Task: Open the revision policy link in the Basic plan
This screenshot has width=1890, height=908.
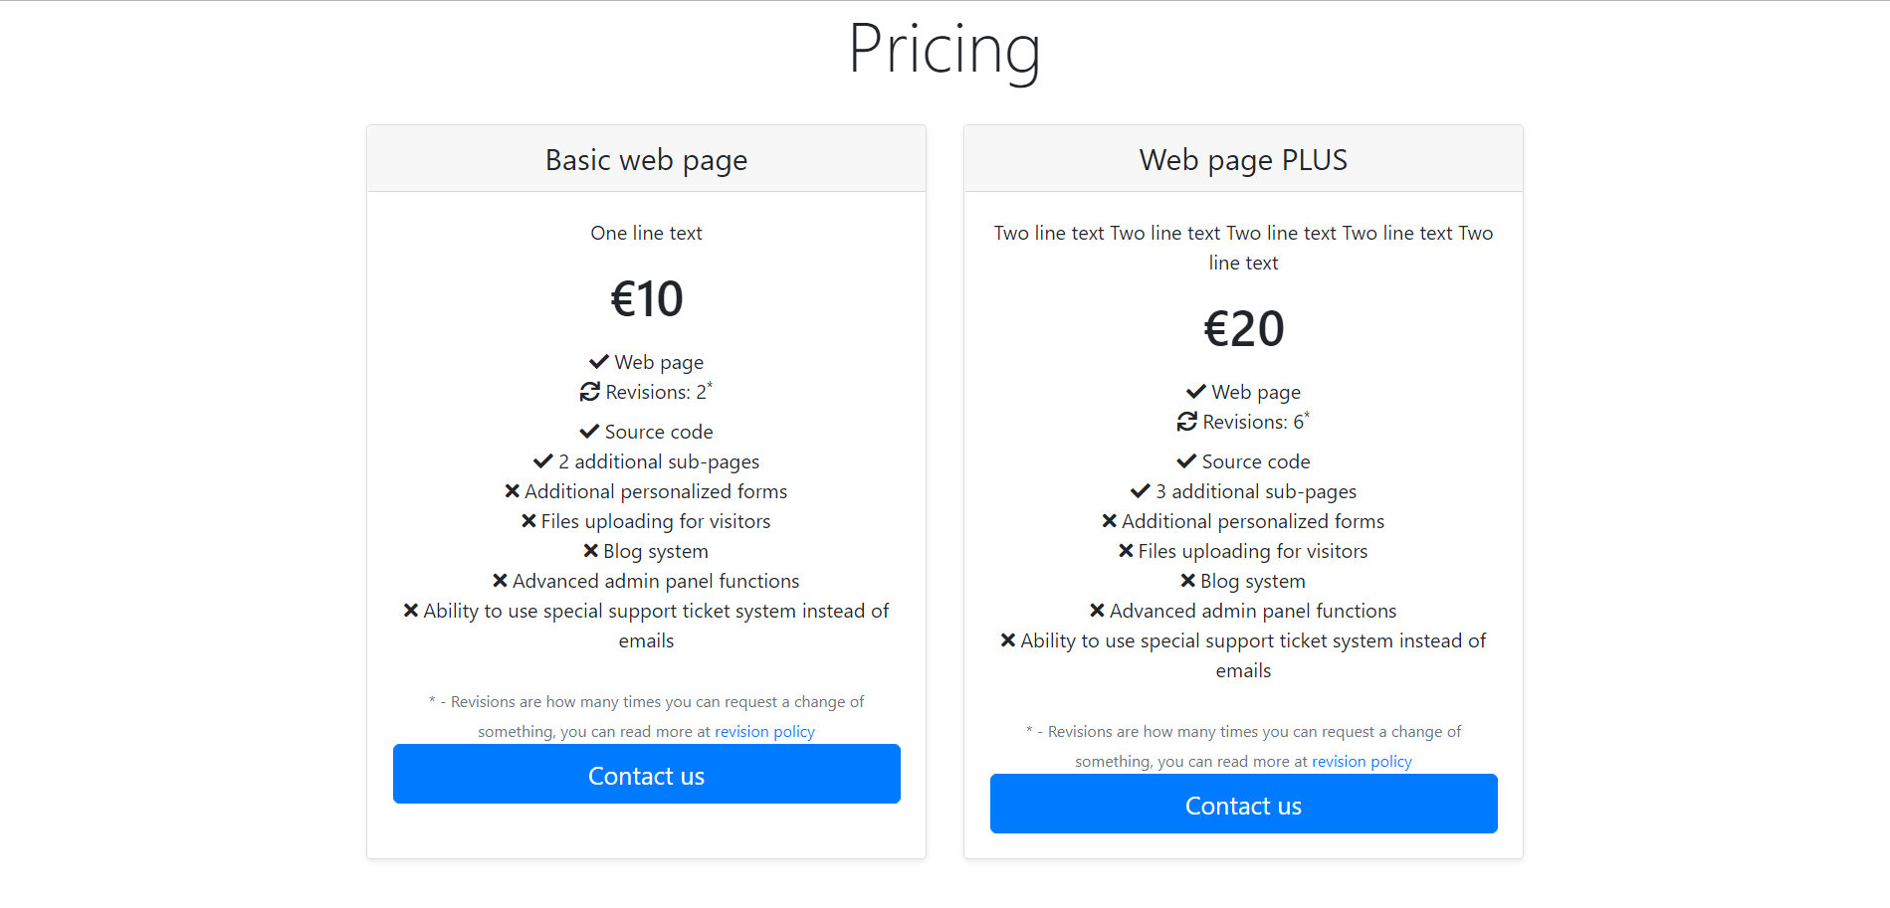Action: (x=764, y=731)
